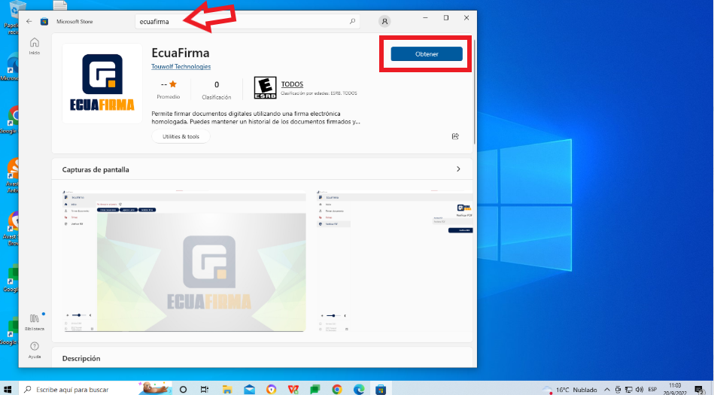Open the TODOS ESRB rating link
Image resolution: width=714 pixels, height=395 pixels.
(x=292, y=84)
